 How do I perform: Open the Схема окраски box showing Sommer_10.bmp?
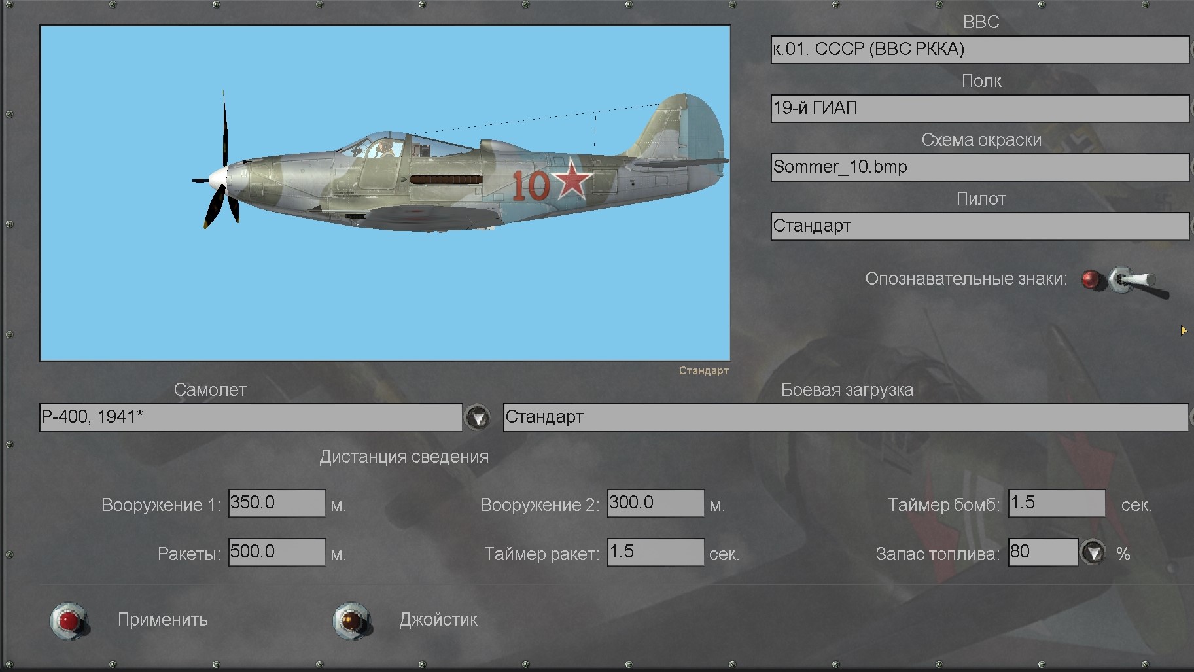pos(980,168)
